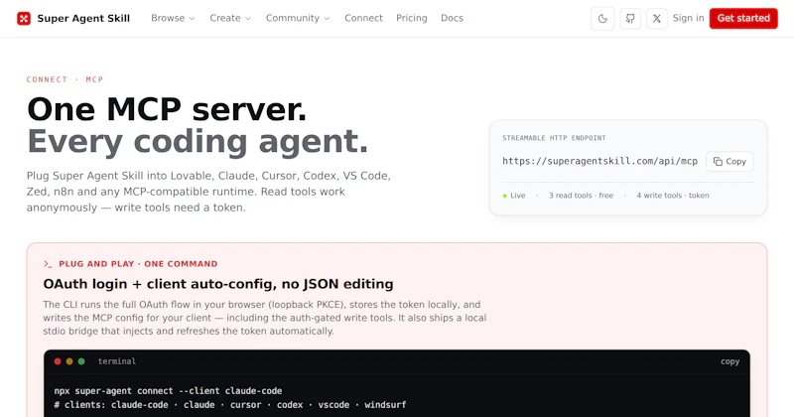This screenshot has width=794, height=417.
Task: Click the 'STREAMABLE HTTP ENDPOINT' label
Action: point(554,138)
